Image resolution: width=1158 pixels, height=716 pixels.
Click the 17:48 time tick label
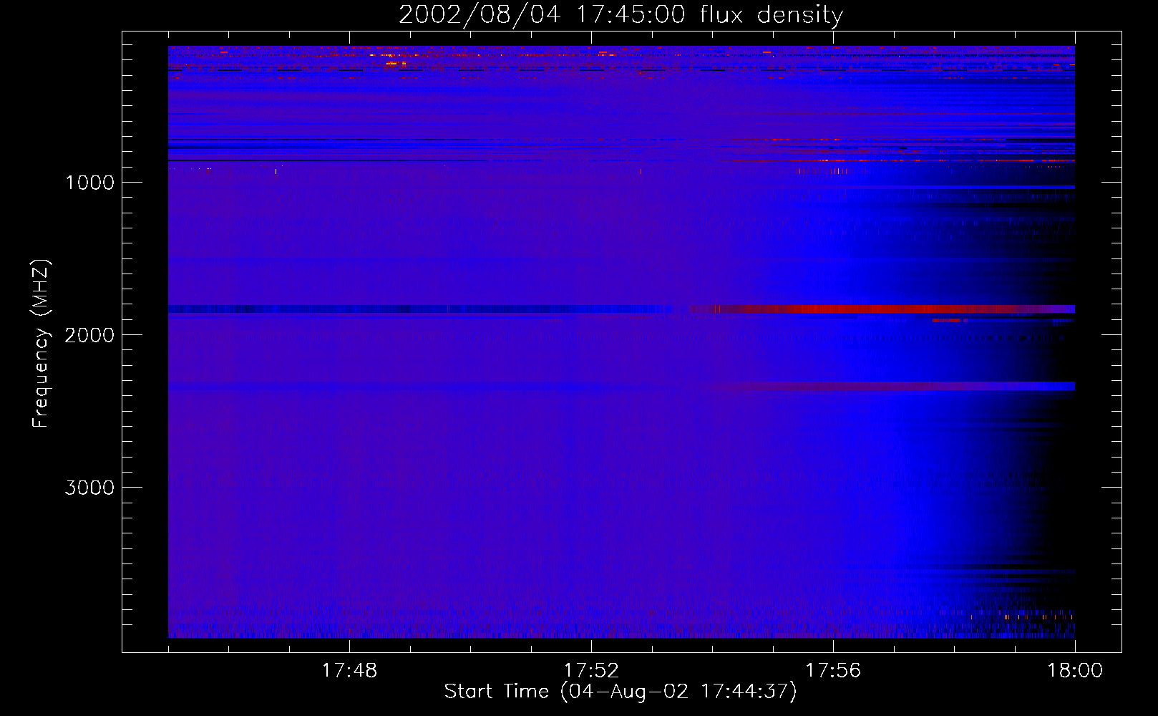[x=349, y=671]
